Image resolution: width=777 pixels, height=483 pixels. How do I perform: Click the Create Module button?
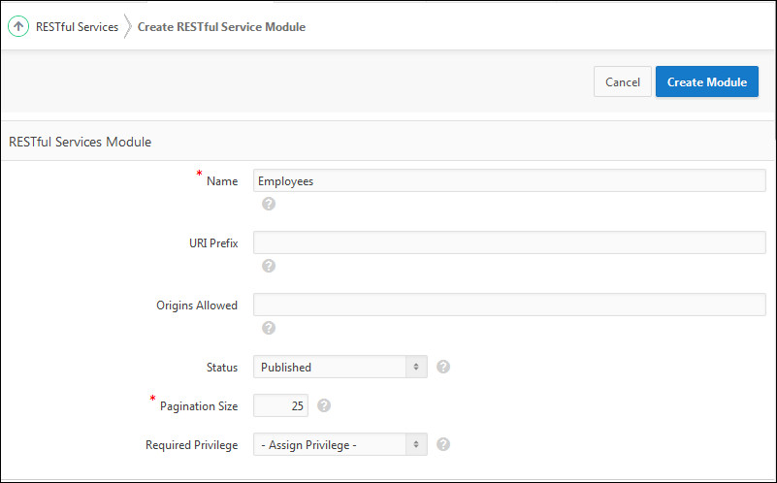706,82
